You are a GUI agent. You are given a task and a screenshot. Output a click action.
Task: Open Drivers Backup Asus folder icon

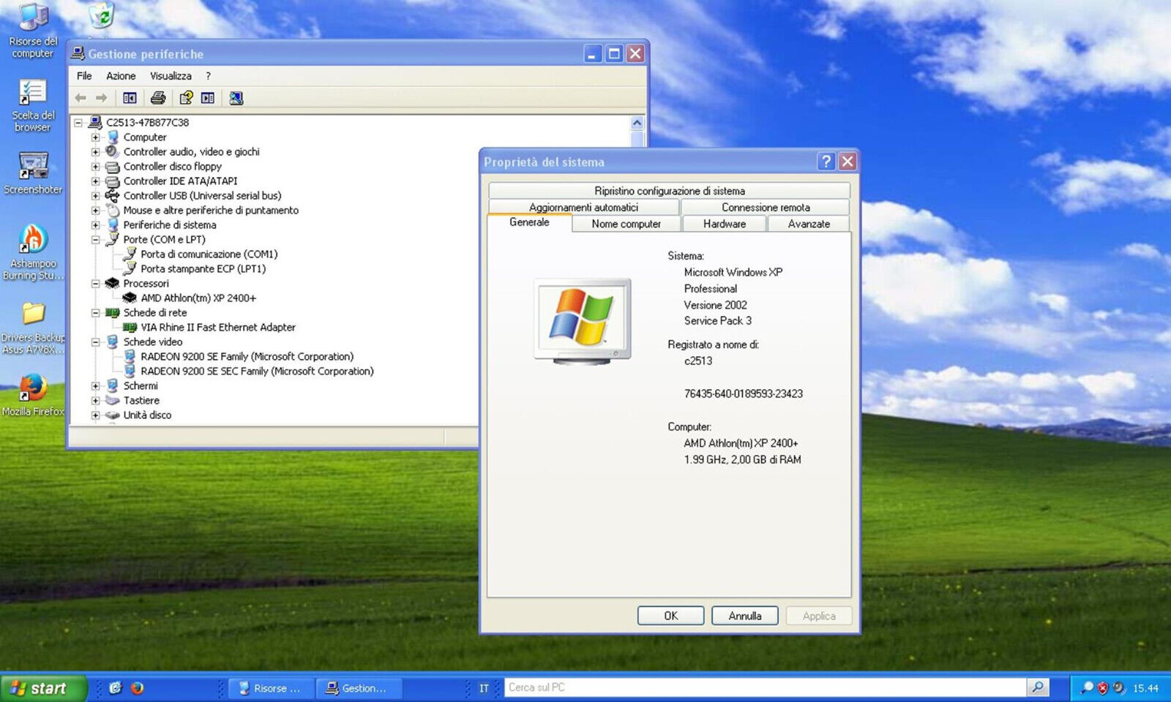click(x=33, y=328)
